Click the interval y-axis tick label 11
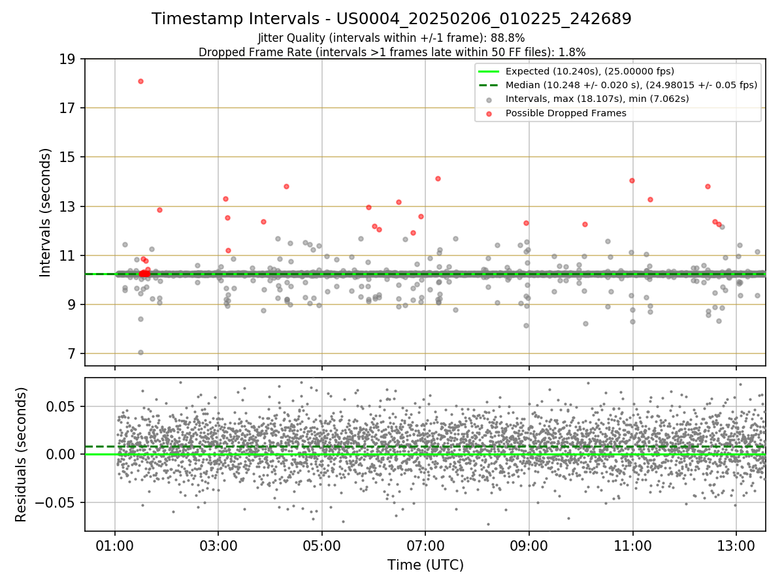The image size is (784, 588). tap(69, 255)
